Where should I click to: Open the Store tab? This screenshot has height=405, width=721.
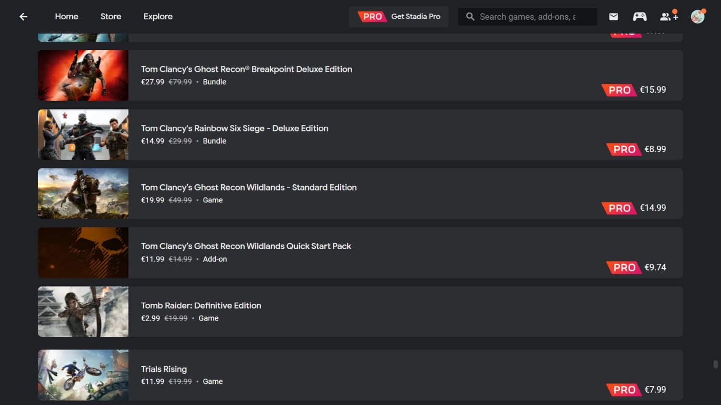click(111, 16)
